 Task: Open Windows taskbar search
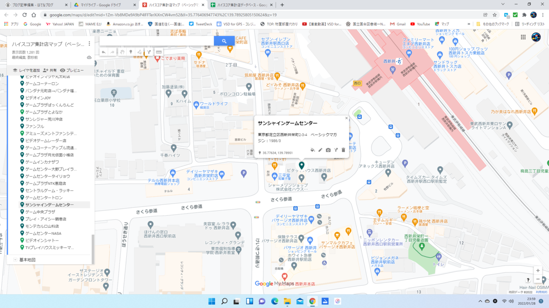[x=225, y=301]
